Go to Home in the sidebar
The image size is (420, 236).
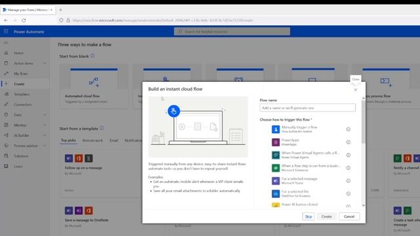(19, 53)
